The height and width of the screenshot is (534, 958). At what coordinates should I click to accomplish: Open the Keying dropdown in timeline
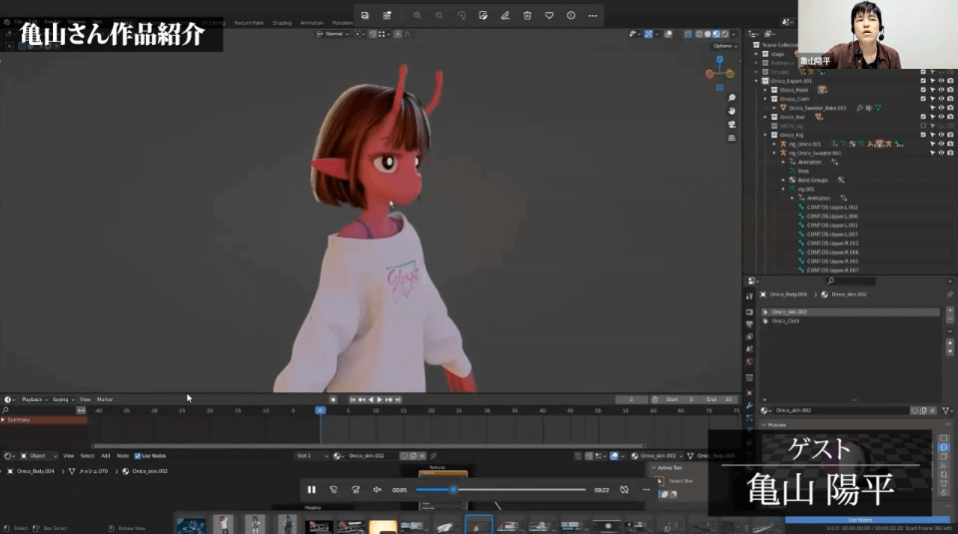(x=63, y=399)
